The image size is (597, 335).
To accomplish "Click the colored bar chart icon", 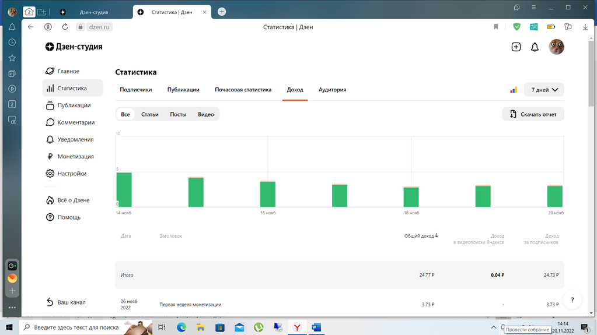I will 514,90.
